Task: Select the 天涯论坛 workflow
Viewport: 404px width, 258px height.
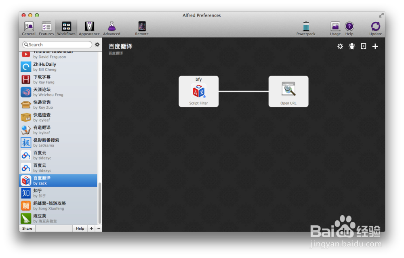Action: 58,92
